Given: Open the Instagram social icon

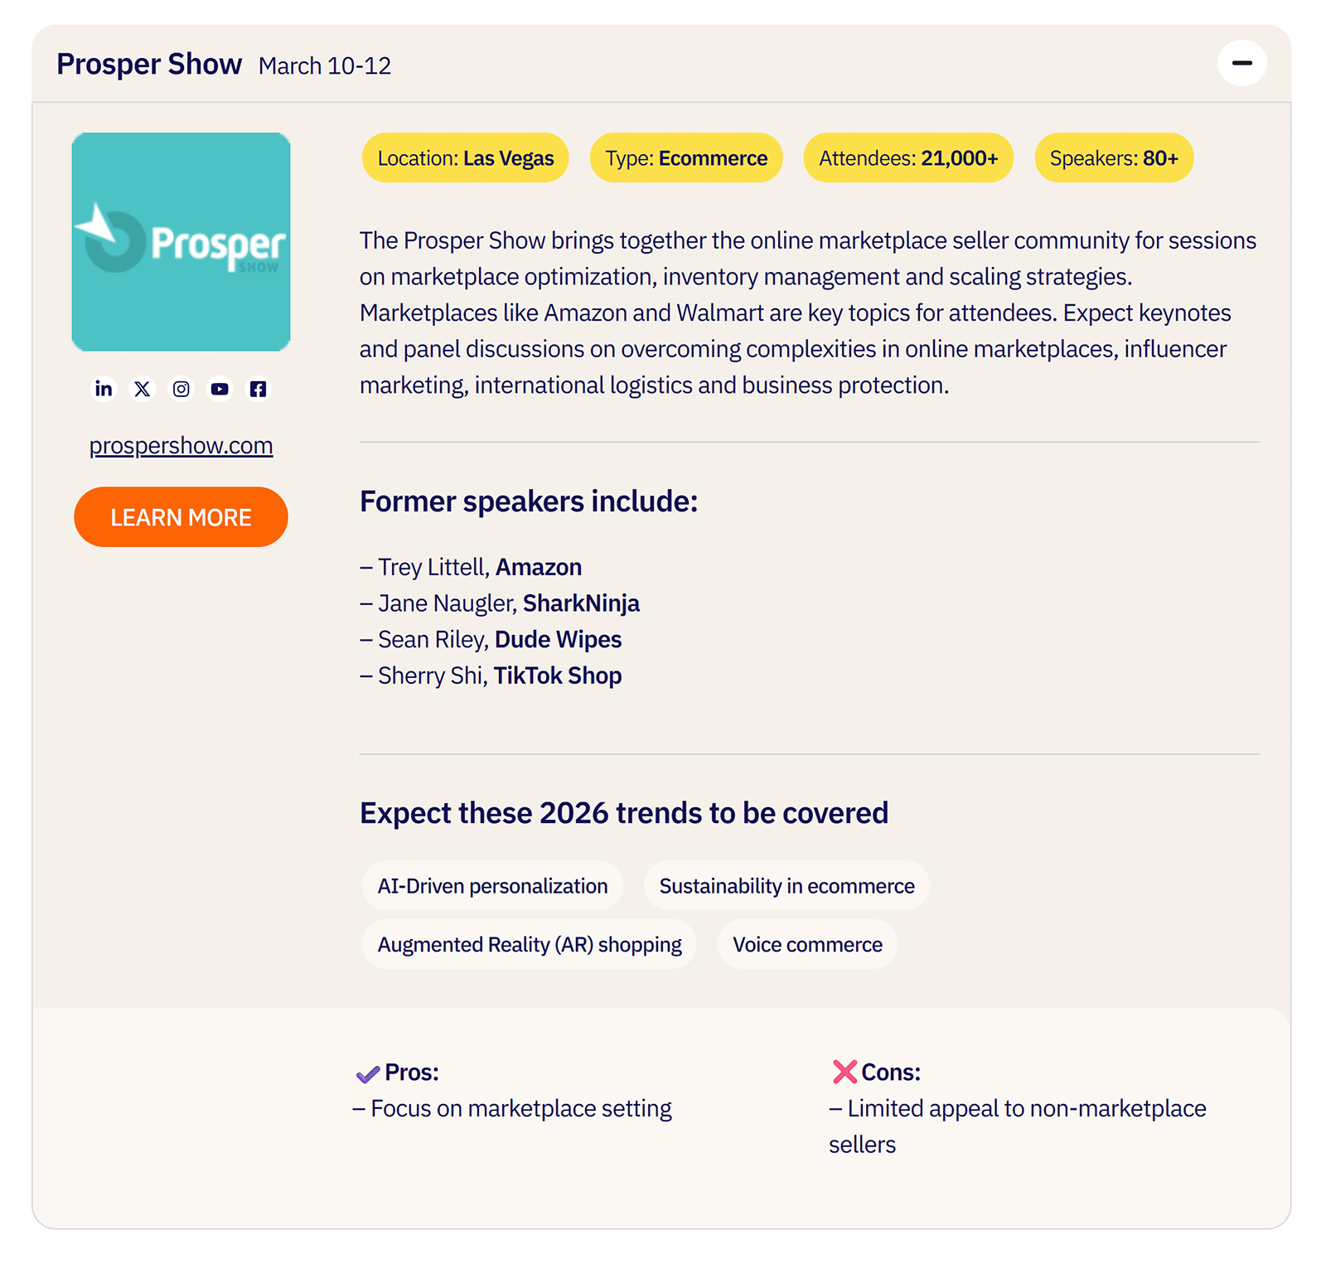Looking at the screenshot, I should click(x=181, y=389).
